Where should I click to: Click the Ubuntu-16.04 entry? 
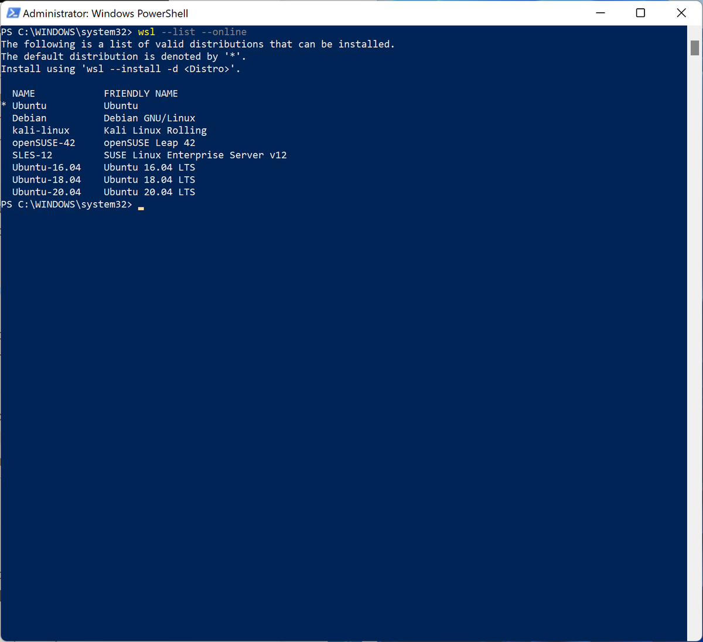[46, 167]
